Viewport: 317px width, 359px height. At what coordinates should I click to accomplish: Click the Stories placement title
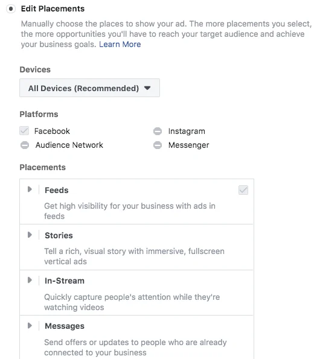[x=59, y=235]
